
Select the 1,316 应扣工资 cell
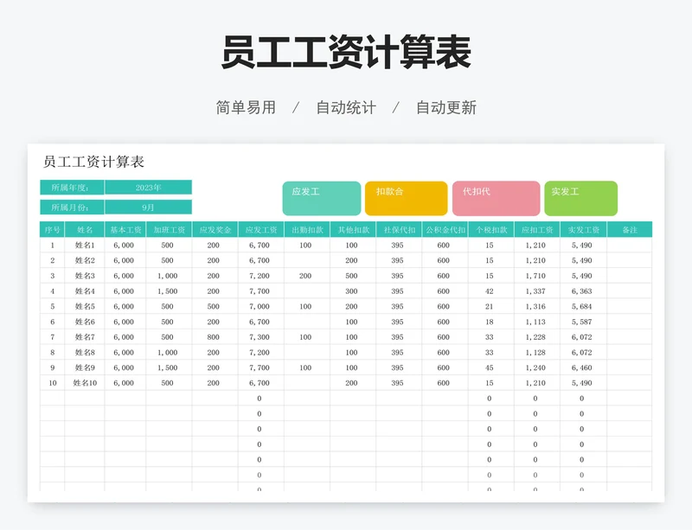pyautogui.click(x=537, y=306)
